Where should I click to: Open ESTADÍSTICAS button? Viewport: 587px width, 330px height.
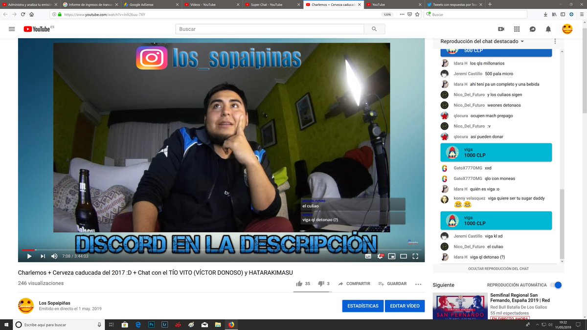pyautogui.click(x=363, y=306)
